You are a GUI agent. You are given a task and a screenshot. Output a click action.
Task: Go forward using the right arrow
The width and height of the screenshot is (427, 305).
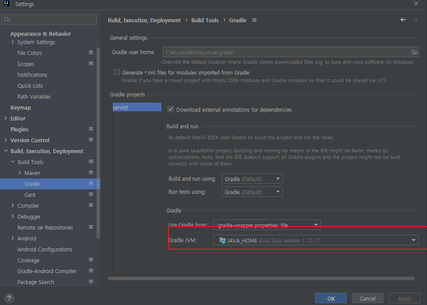(415, 20)
